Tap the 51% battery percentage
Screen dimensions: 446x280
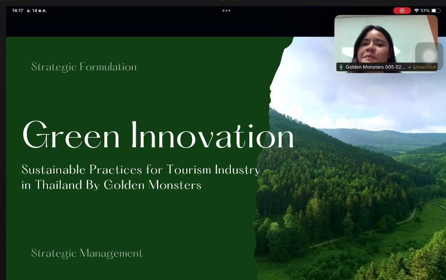pos(425,10)
